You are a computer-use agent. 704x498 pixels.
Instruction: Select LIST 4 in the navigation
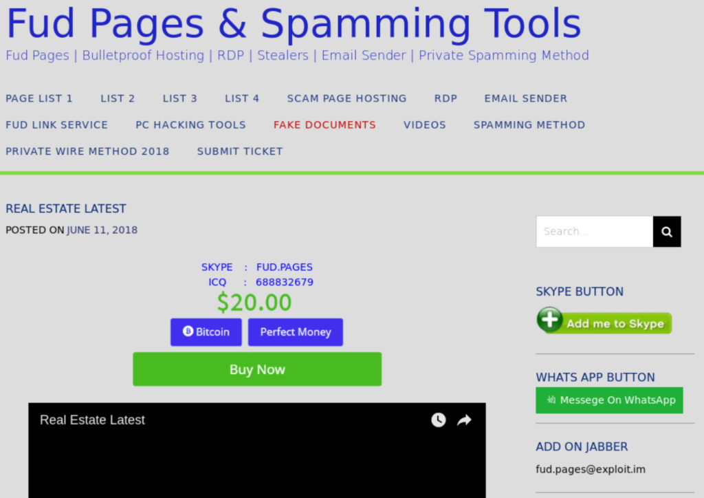[x=242, y=98]
